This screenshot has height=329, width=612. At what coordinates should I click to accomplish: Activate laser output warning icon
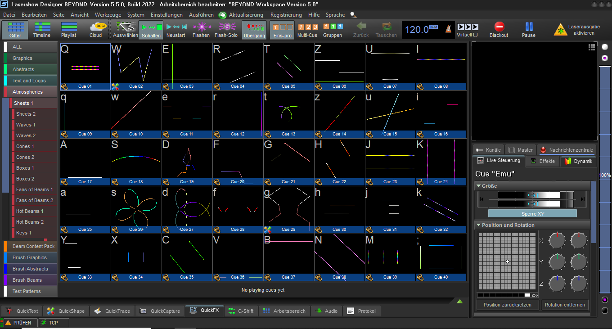coord(560,30)
